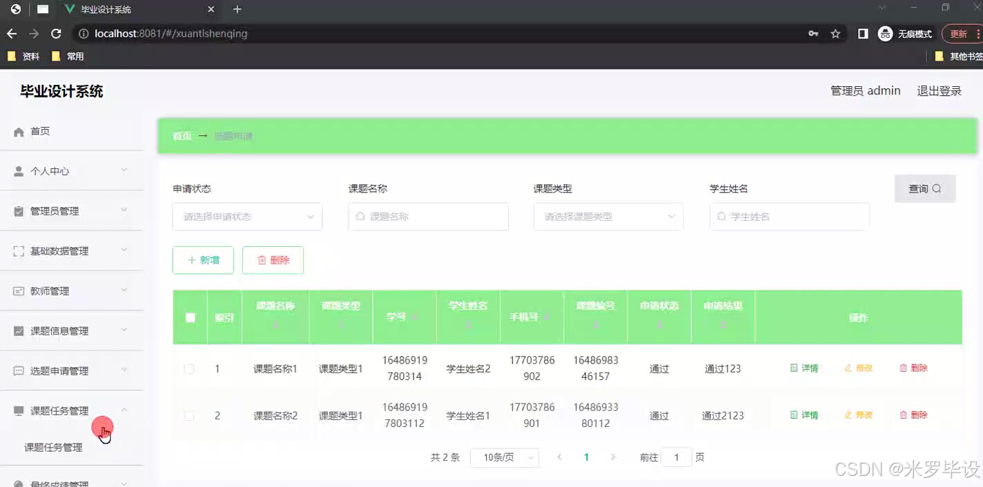983x487 pixels.
Task: Open the 请选择申请状态 dropdown
Action: coord(246,216)
